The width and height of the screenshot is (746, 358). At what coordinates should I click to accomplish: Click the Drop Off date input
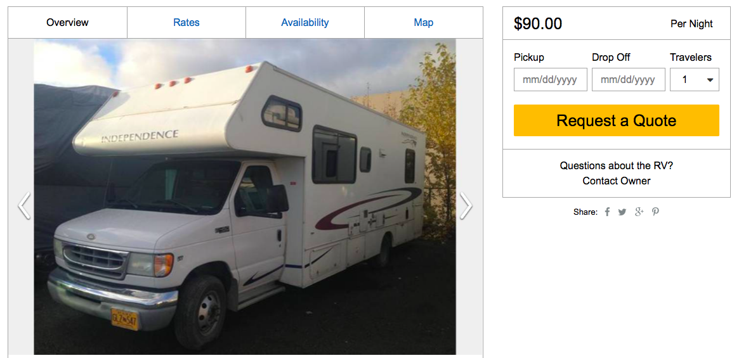click(x=628, y=80)
